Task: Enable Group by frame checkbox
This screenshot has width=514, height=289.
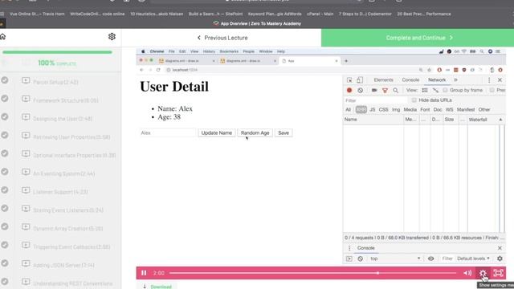Action: click(x=445, y=90)
